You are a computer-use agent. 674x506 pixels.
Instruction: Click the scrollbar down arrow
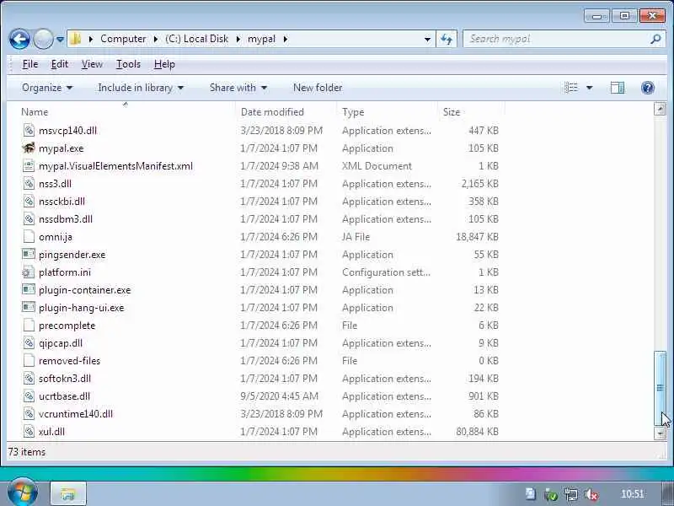coord(660,433)
